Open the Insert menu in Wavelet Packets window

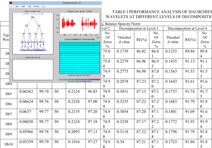coord(23,6)
